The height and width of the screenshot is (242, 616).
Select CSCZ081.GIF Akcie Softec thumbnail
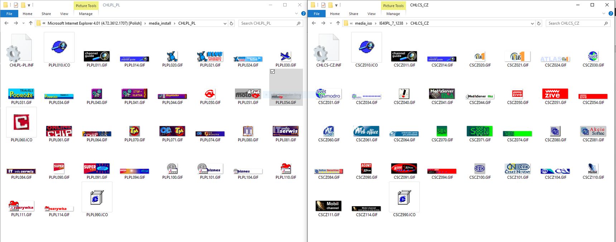click(593, 131)
